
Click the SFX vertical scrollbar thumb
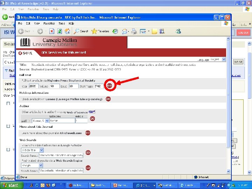click(228, 94)
